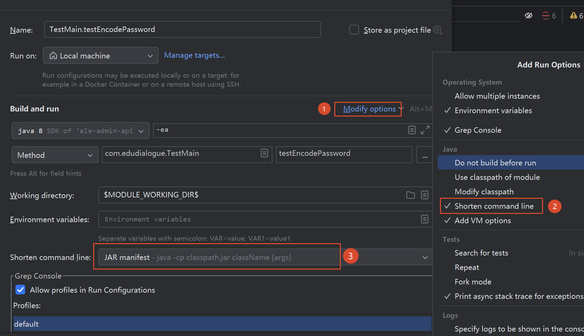Click the Environment variables input field

click(265, 219)
